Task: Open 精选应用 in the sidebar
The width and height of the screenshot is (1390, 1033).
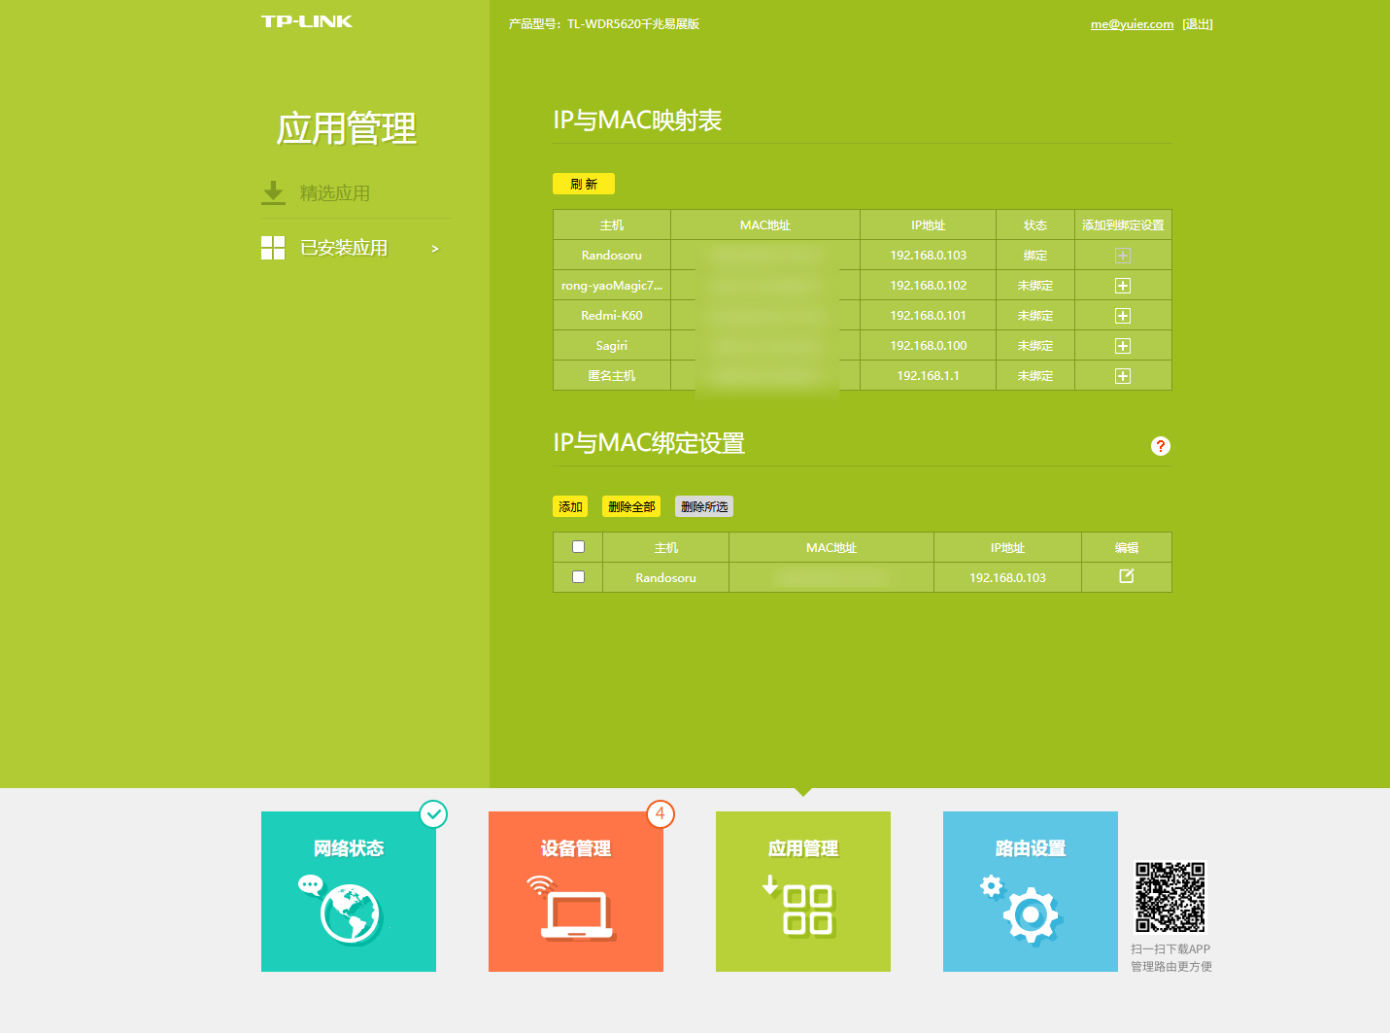Action: pyautogui.click(x=334, y=193)
